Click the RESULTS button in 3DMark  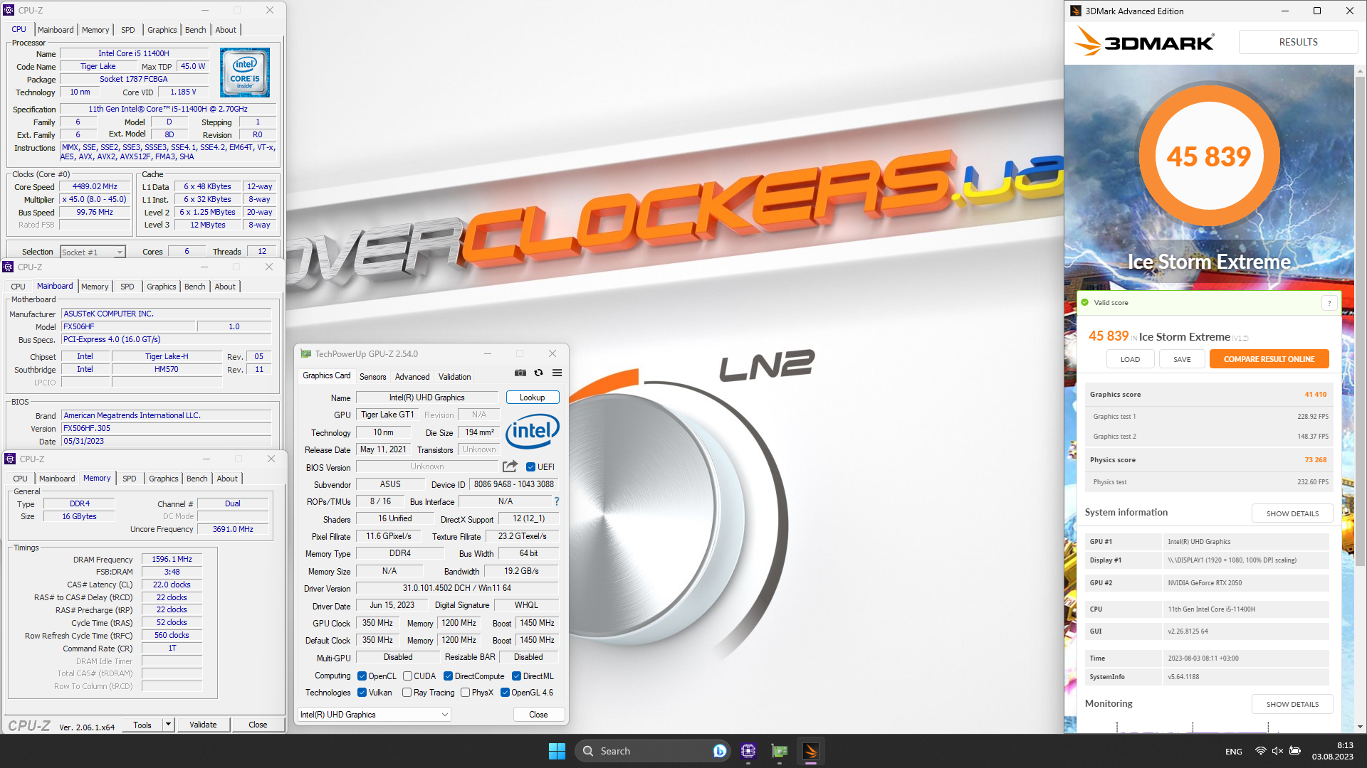pos(1298,42)
